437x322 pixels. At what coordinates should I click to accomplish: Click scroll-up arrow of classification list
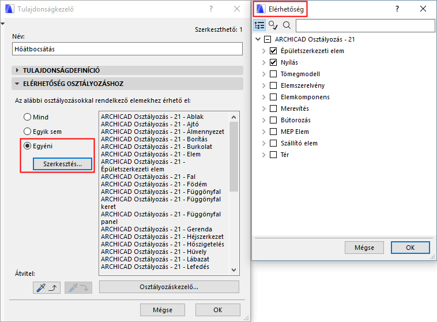(x=234, y=117)
